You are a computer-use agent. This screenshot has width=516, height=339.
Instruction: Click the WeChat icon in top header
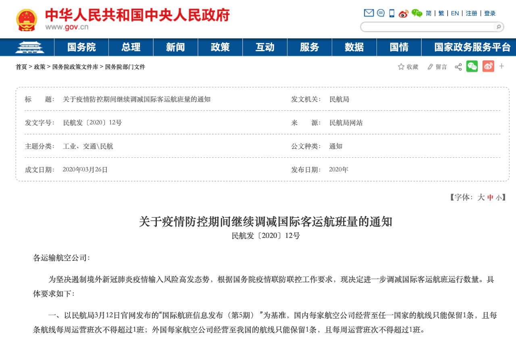click(x=417, y=13)
